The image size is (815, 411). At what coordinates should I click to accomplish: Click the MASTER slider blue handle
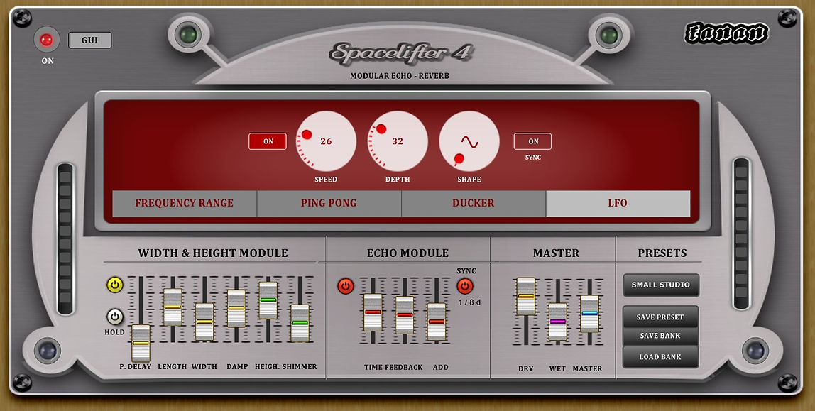(x=589, y=314)
